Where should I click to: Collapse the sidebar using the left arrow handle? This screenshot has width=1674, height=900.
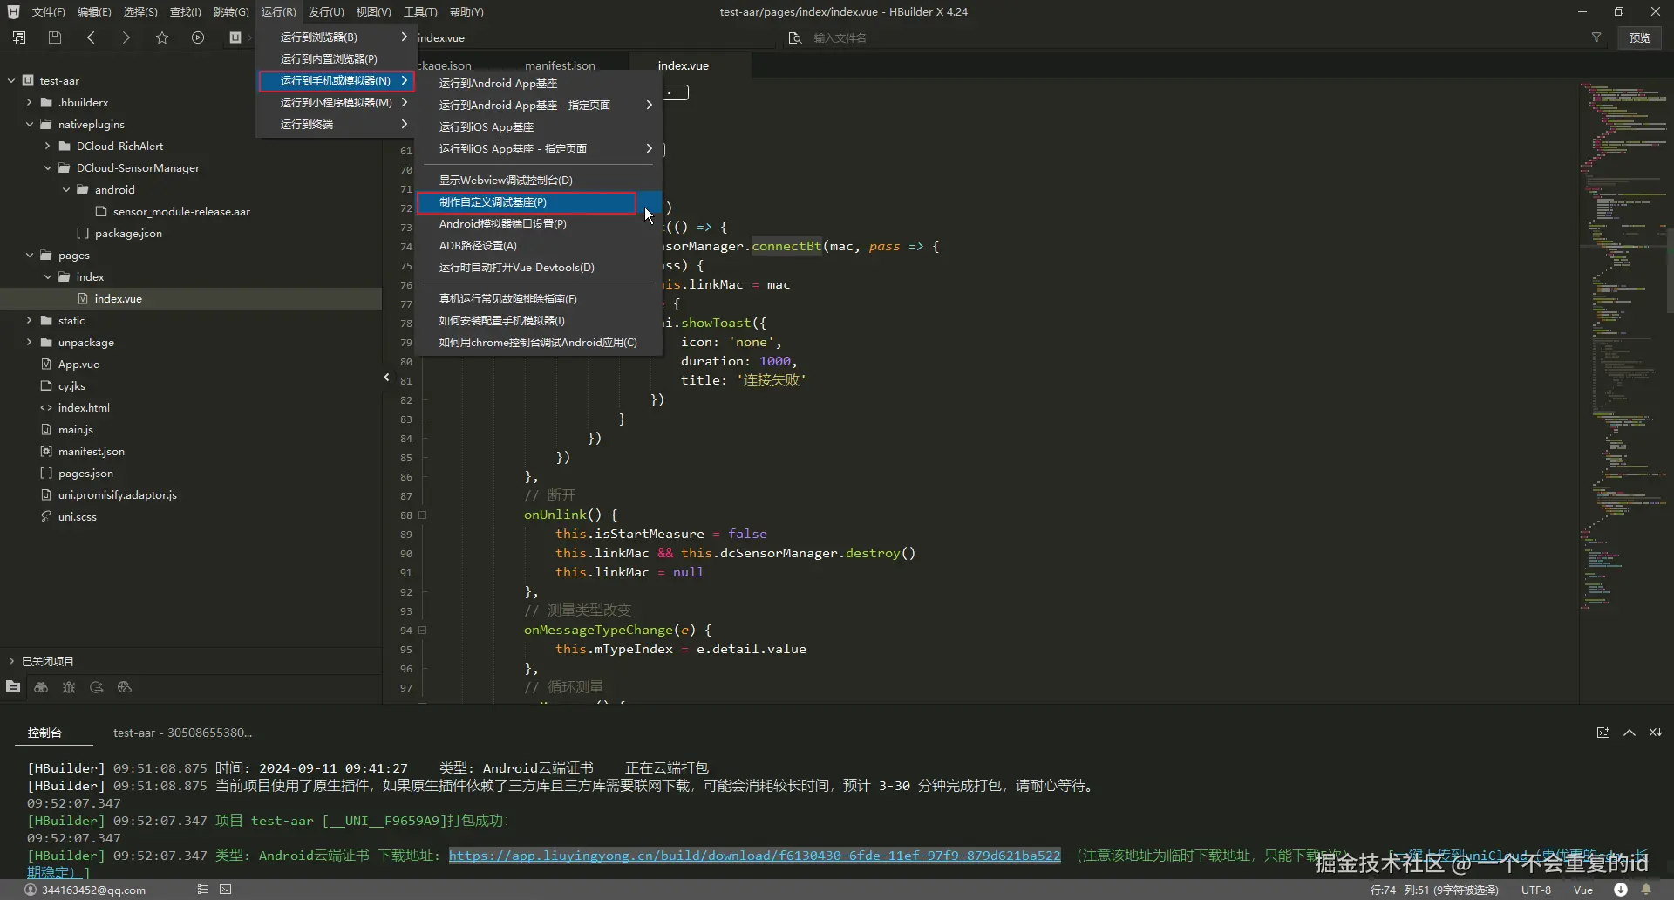point(386,378)
